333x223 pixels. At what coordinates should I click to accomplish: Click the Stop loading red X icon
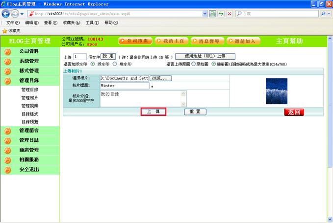pos(230,14)
